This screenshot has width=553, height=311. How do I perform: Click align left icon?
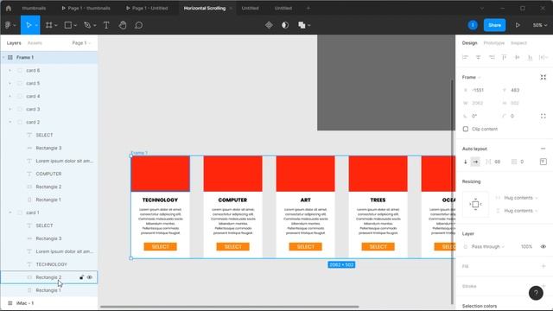tap(465, 57)
